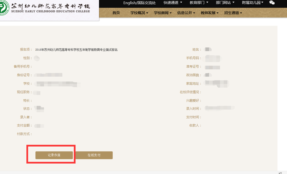
Task: Click the 报名项 label
Action: coord(26,49)
